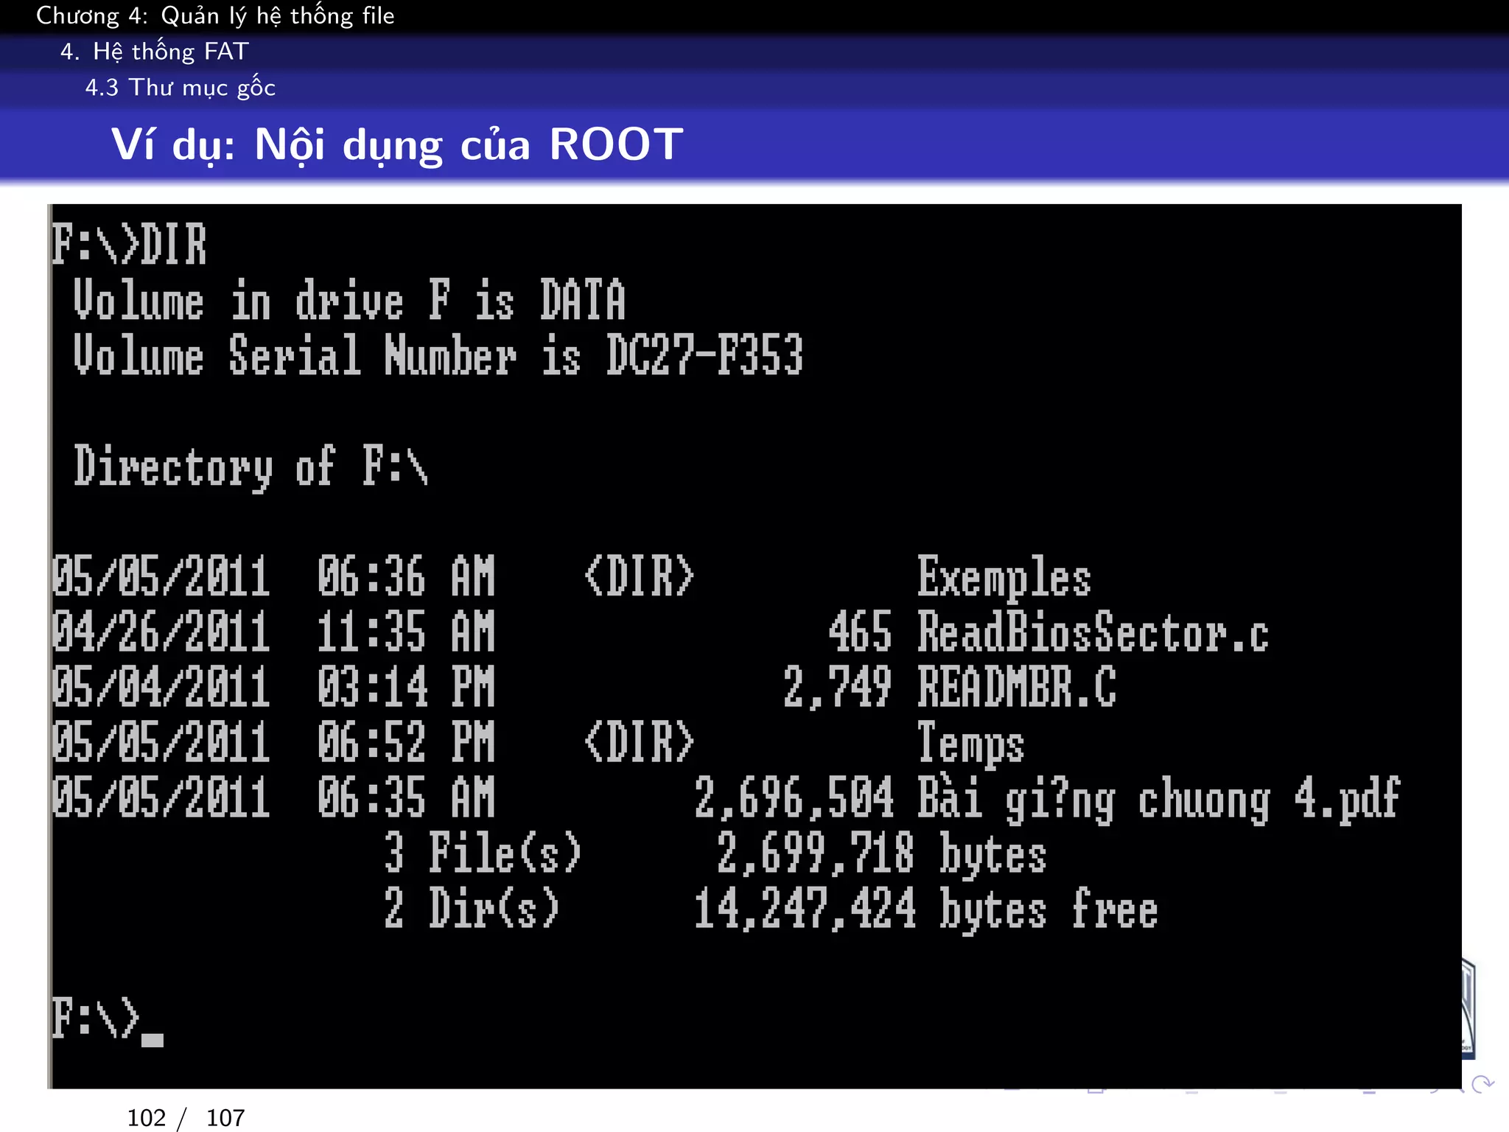Click the '<DIR>' marker in the Temps row
Screen dimensions: 1509x1132
coord(640,742)
